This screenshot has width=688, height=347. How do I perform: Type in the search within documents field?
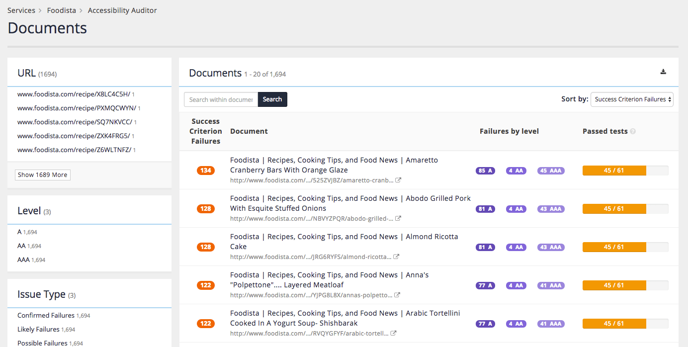[x=221, y=99]
